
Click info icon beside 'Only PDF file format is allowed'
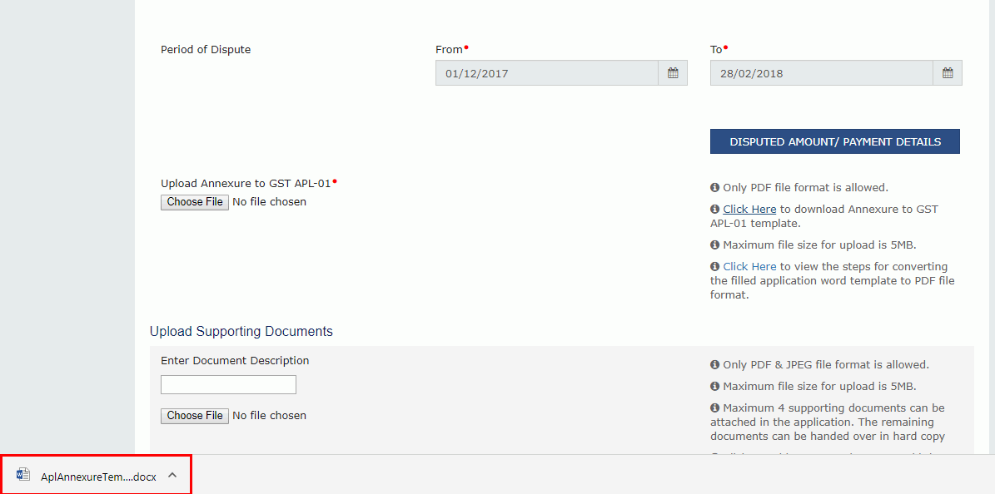pos(714,187)
